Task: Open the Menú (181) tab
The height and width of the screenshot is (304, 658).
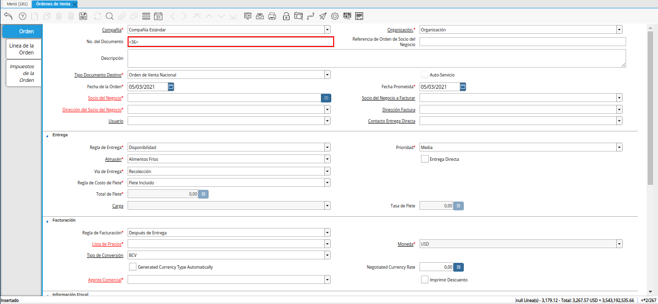Action: (17, 4)
